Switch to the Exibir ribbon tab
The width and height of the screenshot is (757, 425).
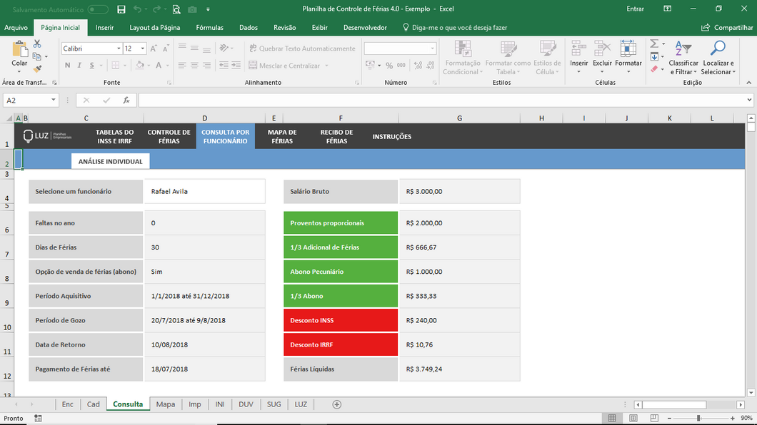[320, 28]
